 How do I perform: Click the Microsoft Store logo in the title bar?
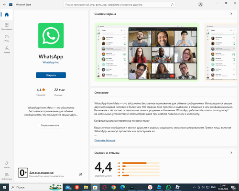click(11, 5)
